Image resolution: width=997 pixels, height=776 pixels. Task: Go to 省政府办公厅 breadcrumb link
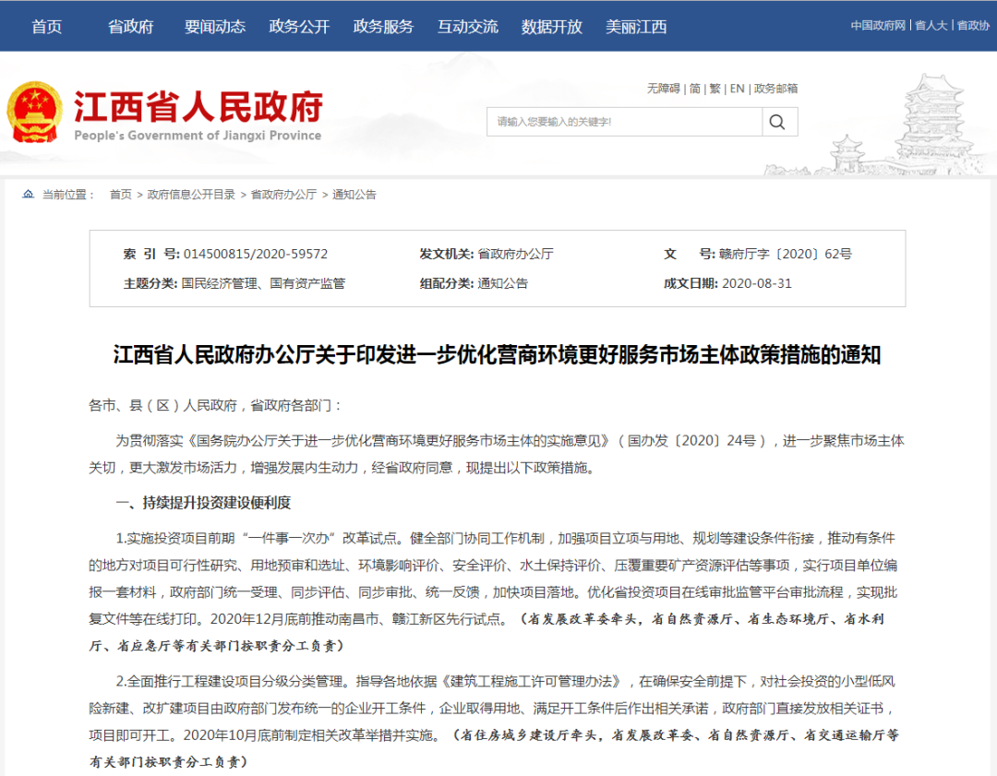pyautogui.click(x=283, y=195)
